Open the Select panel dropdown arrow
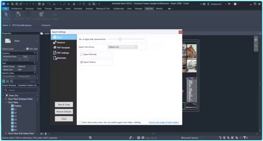The image size is (263, 141). click(10, 26)
